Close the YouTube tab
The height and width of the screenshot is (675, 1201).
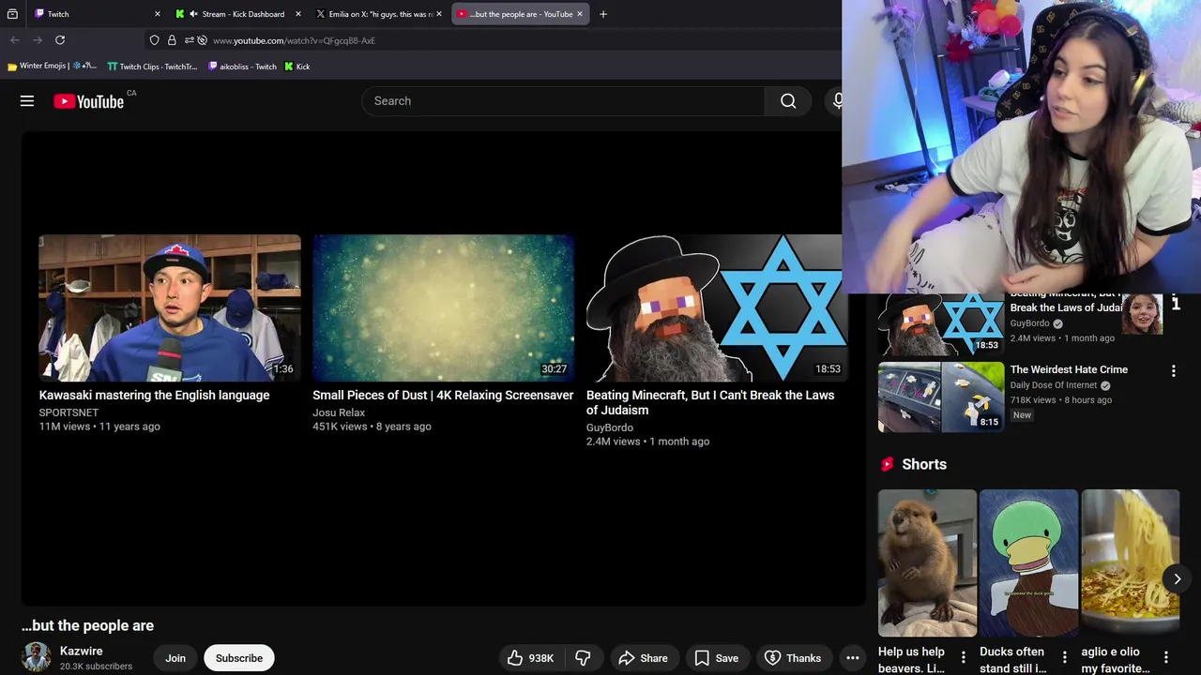coord(579,14)
